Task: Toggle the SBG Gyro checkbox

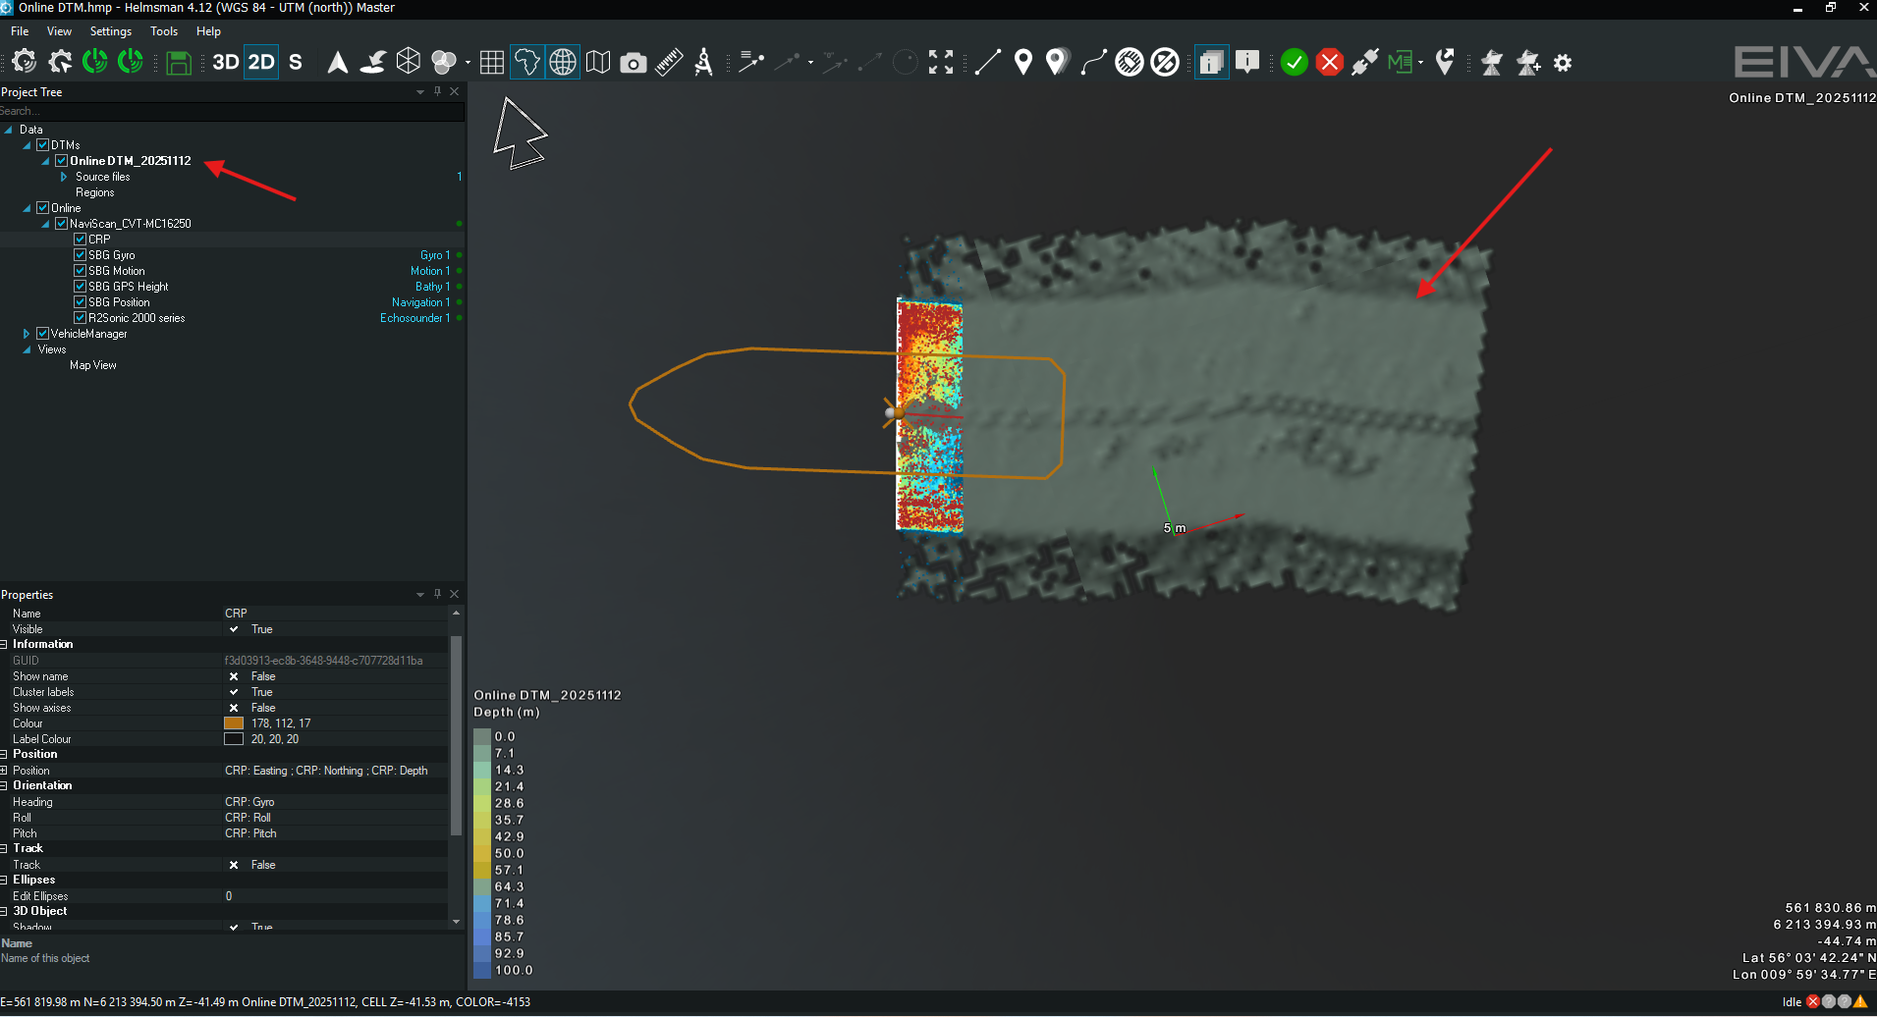Action: [x=81, y=255]
